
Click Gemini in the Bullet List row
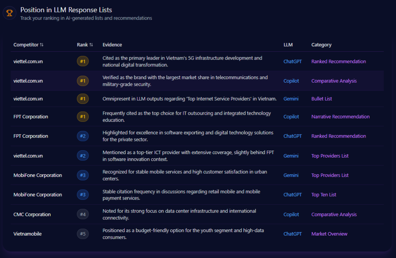point(291,99)
